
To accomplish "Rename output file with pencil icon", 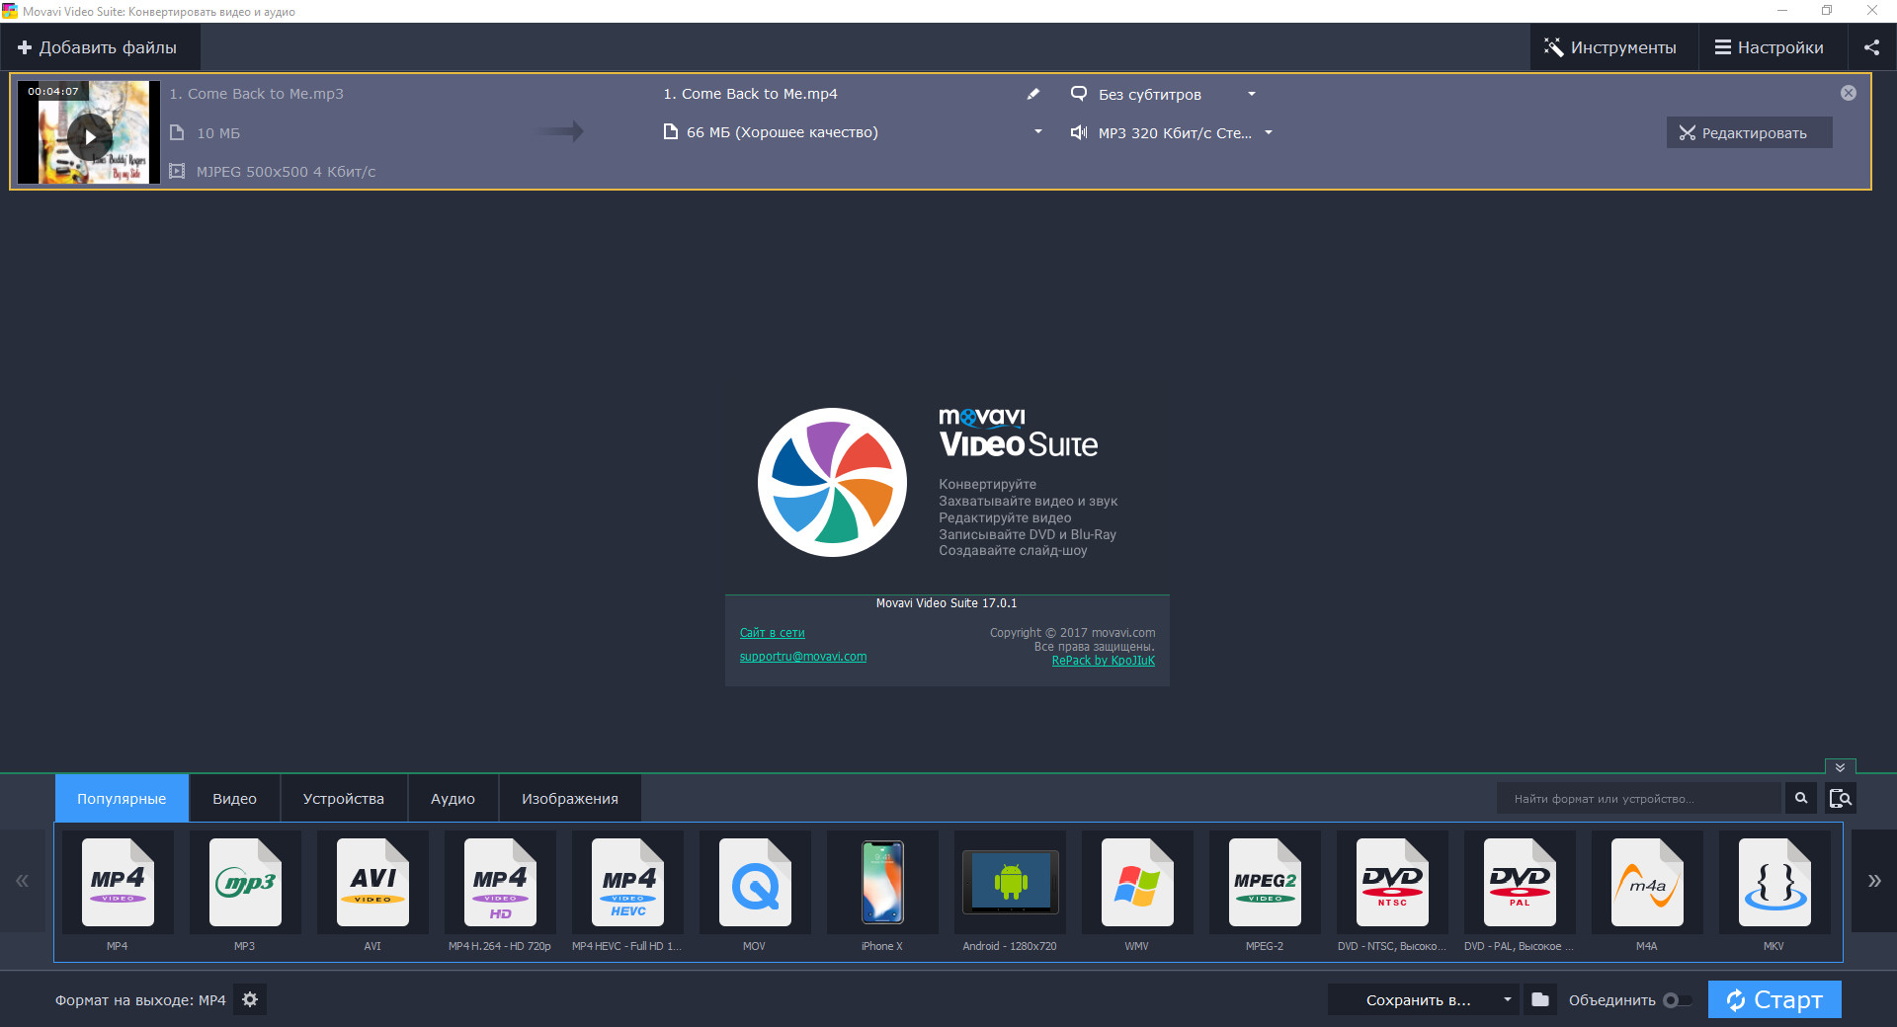I will pos(1033,94).
